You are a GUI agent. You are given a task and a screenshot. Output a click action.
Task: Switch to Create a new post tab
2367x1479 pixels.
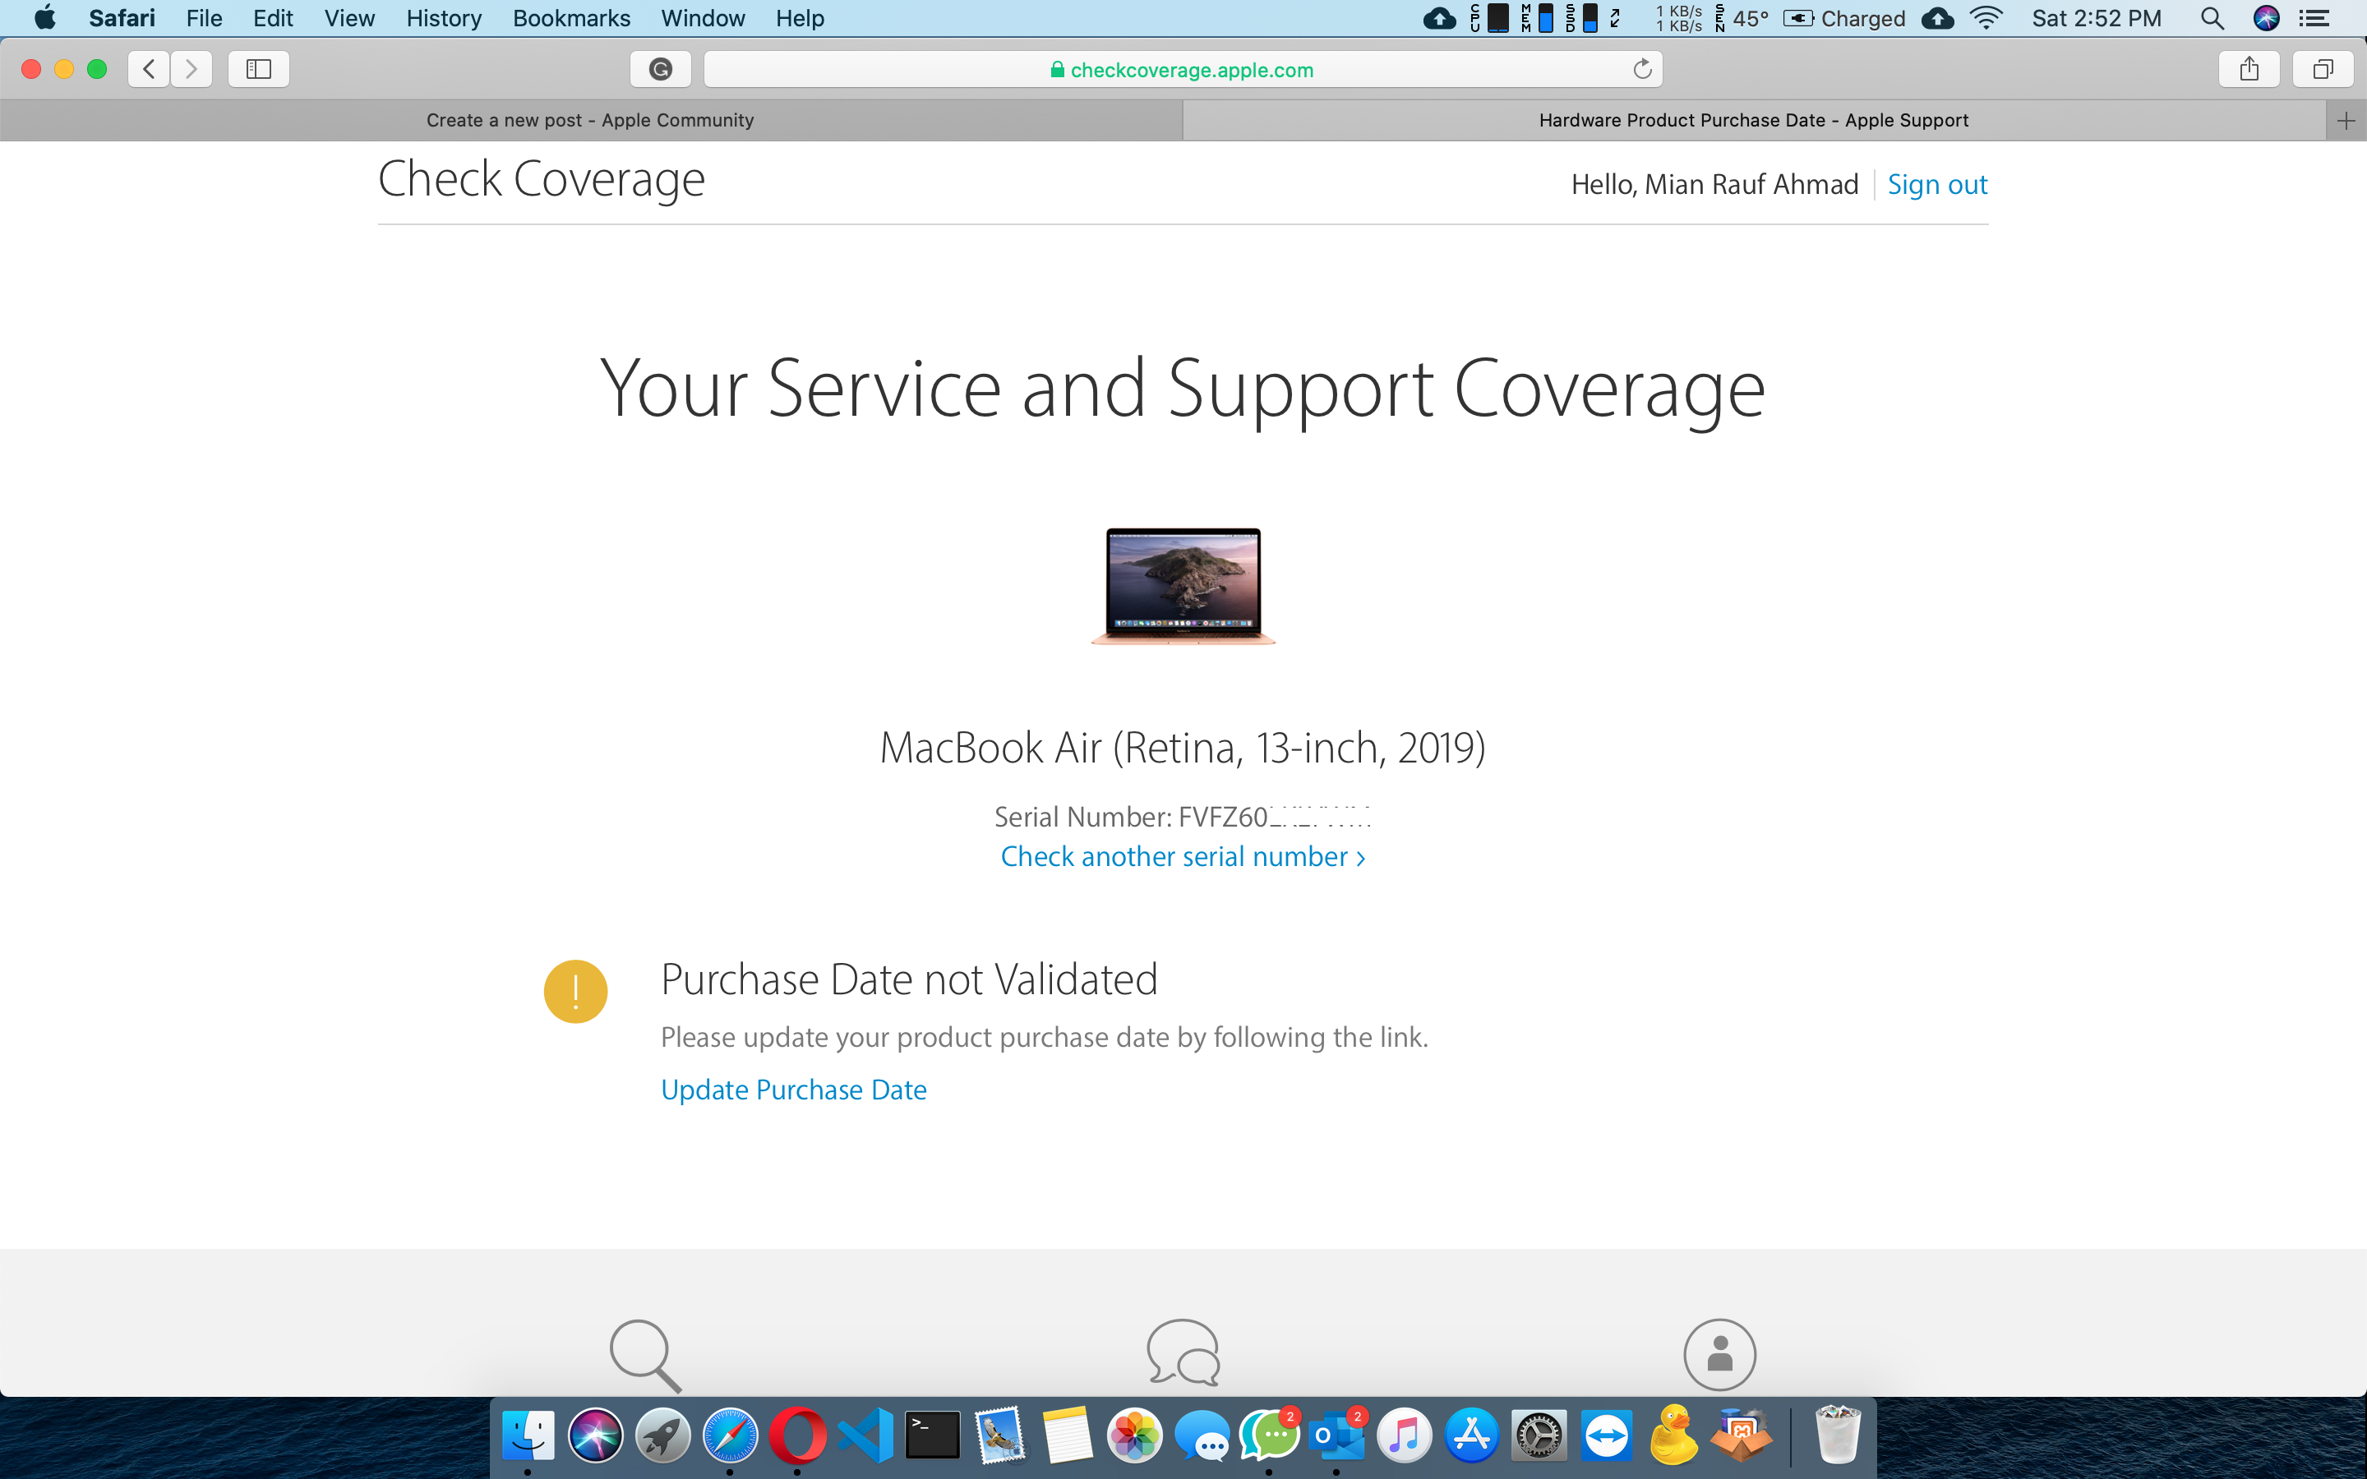[x=590, y=120]
